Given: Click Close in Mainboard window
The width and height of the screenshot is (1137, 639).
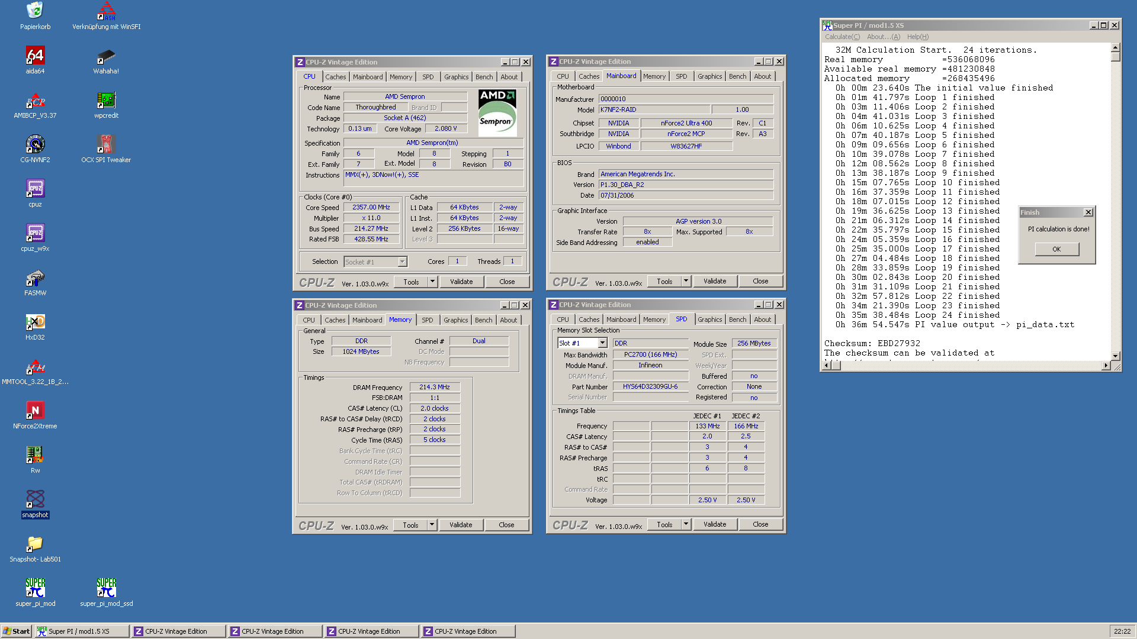Looking at the screenshot, I should point(760,281).
